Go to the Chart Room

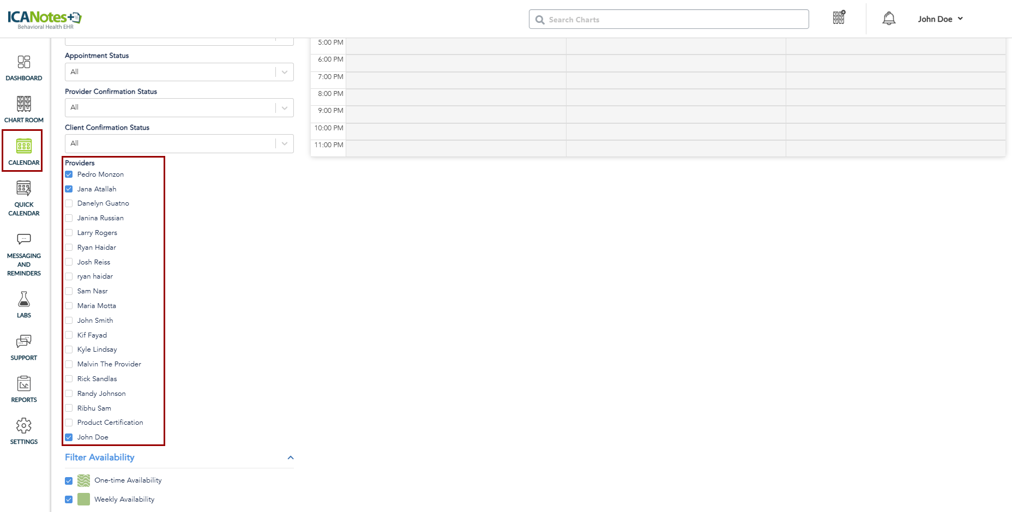pos(24,109)
